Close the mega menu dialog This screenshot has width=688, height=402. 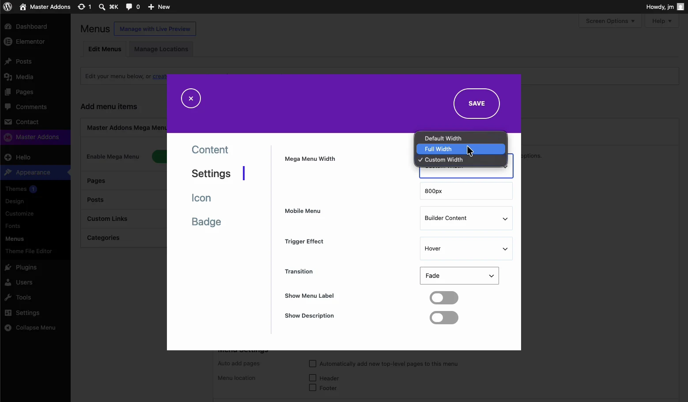click(x=191, y=99)
